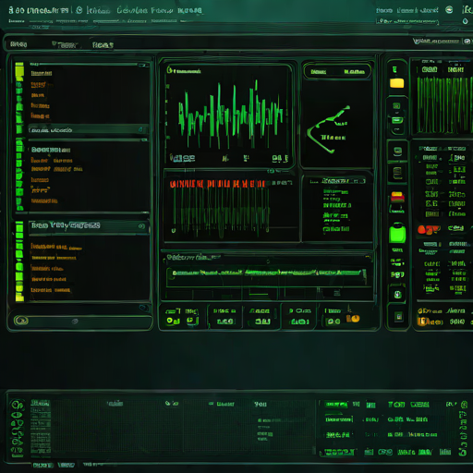Select the third tab in the second header bar
Viewport: 473px width, 473px height.
[103, 45]
